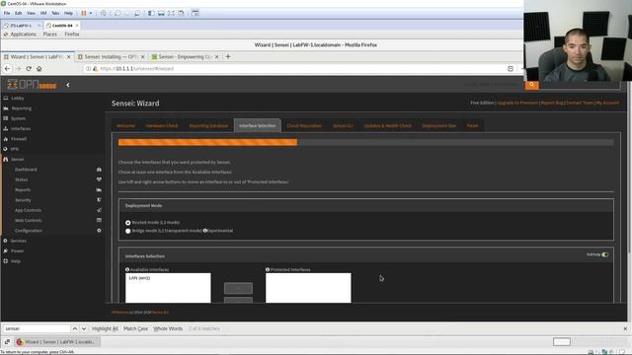Click the Report Bug link
Screen dimensions: 632x355
(552, 103)
